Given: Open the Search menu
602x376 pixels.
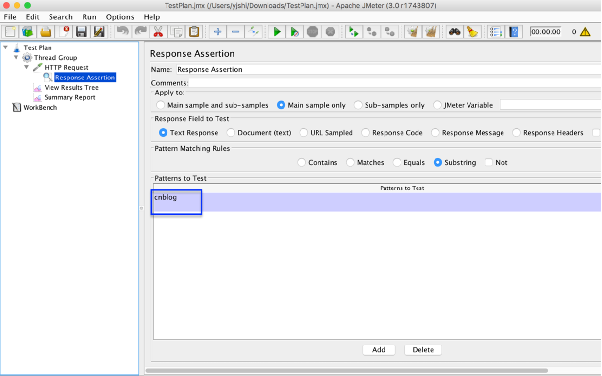Looking at the screenshot, I should tap(61, 17).
